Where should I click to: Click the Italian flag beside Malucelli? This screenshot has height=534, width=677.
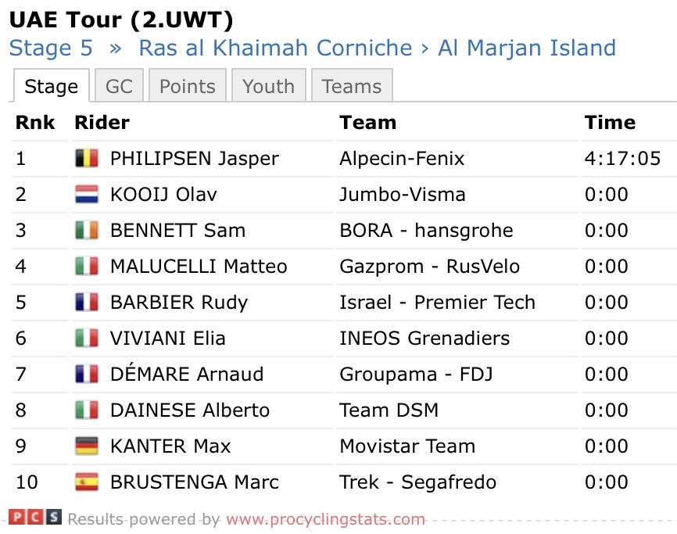87,267
